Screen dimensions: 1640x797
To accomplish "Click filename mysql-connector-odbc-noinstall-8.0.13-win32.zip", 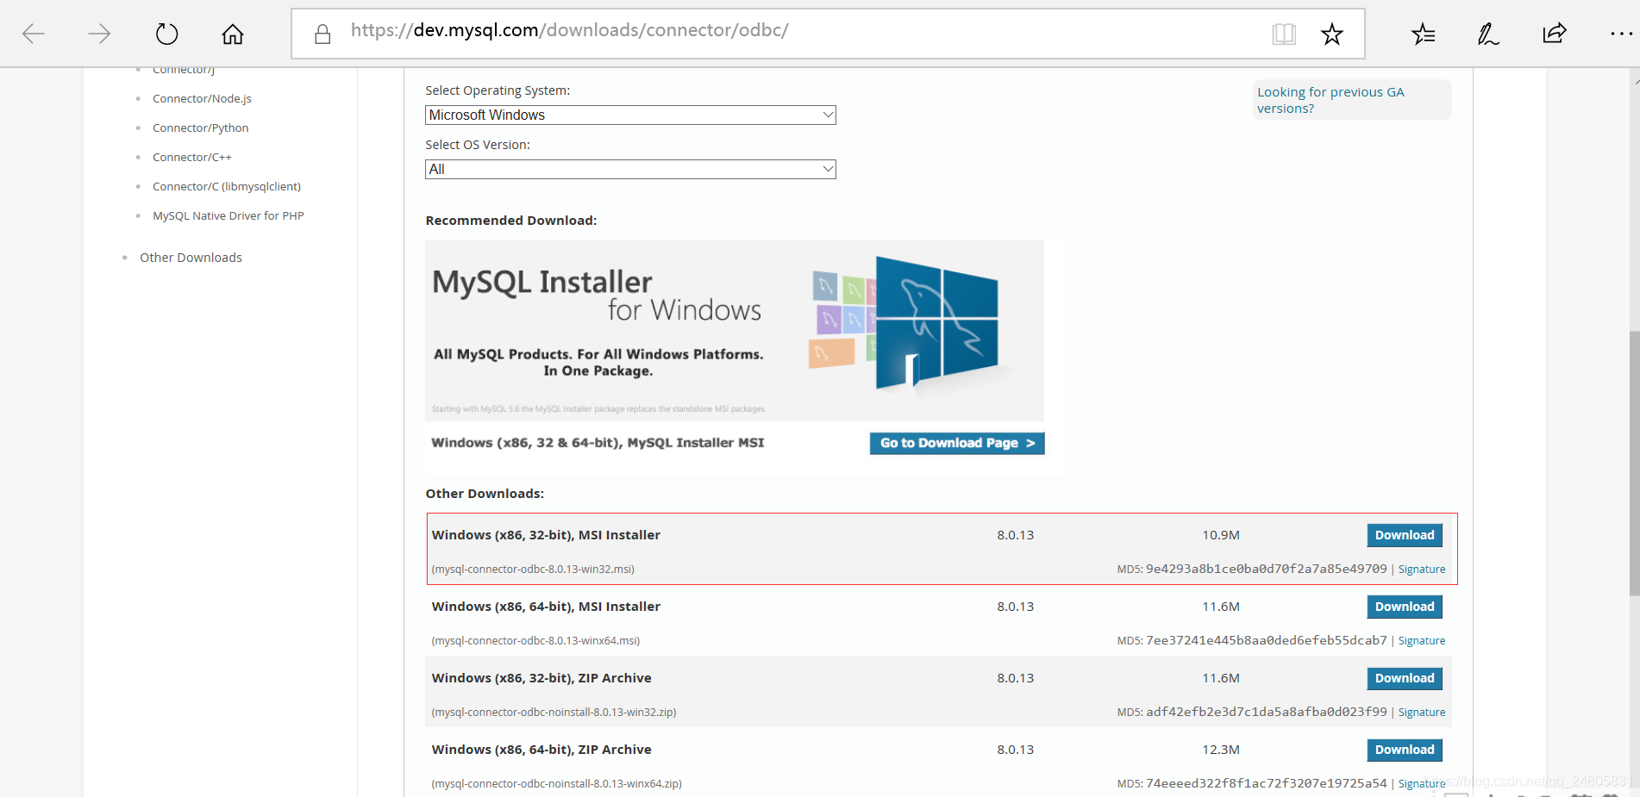I will tap(554, 713).
